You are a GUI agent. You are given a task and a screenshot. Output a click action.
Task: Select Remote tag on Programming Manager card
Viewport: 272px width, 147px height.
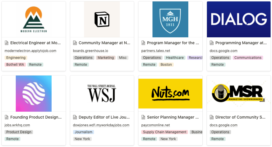tap(217, 65)
